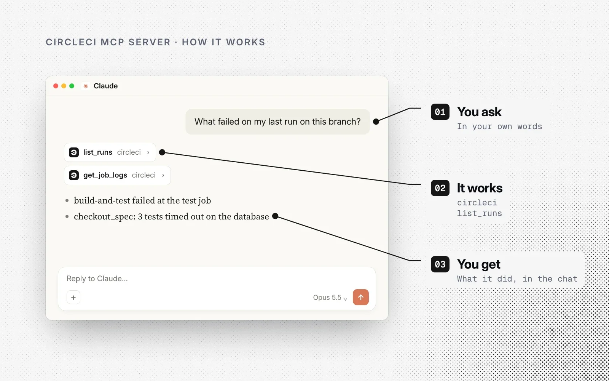Select the user message about the last run
This screenshot has height=381, width=609.
pyautogui.click(x=277, y=122)
